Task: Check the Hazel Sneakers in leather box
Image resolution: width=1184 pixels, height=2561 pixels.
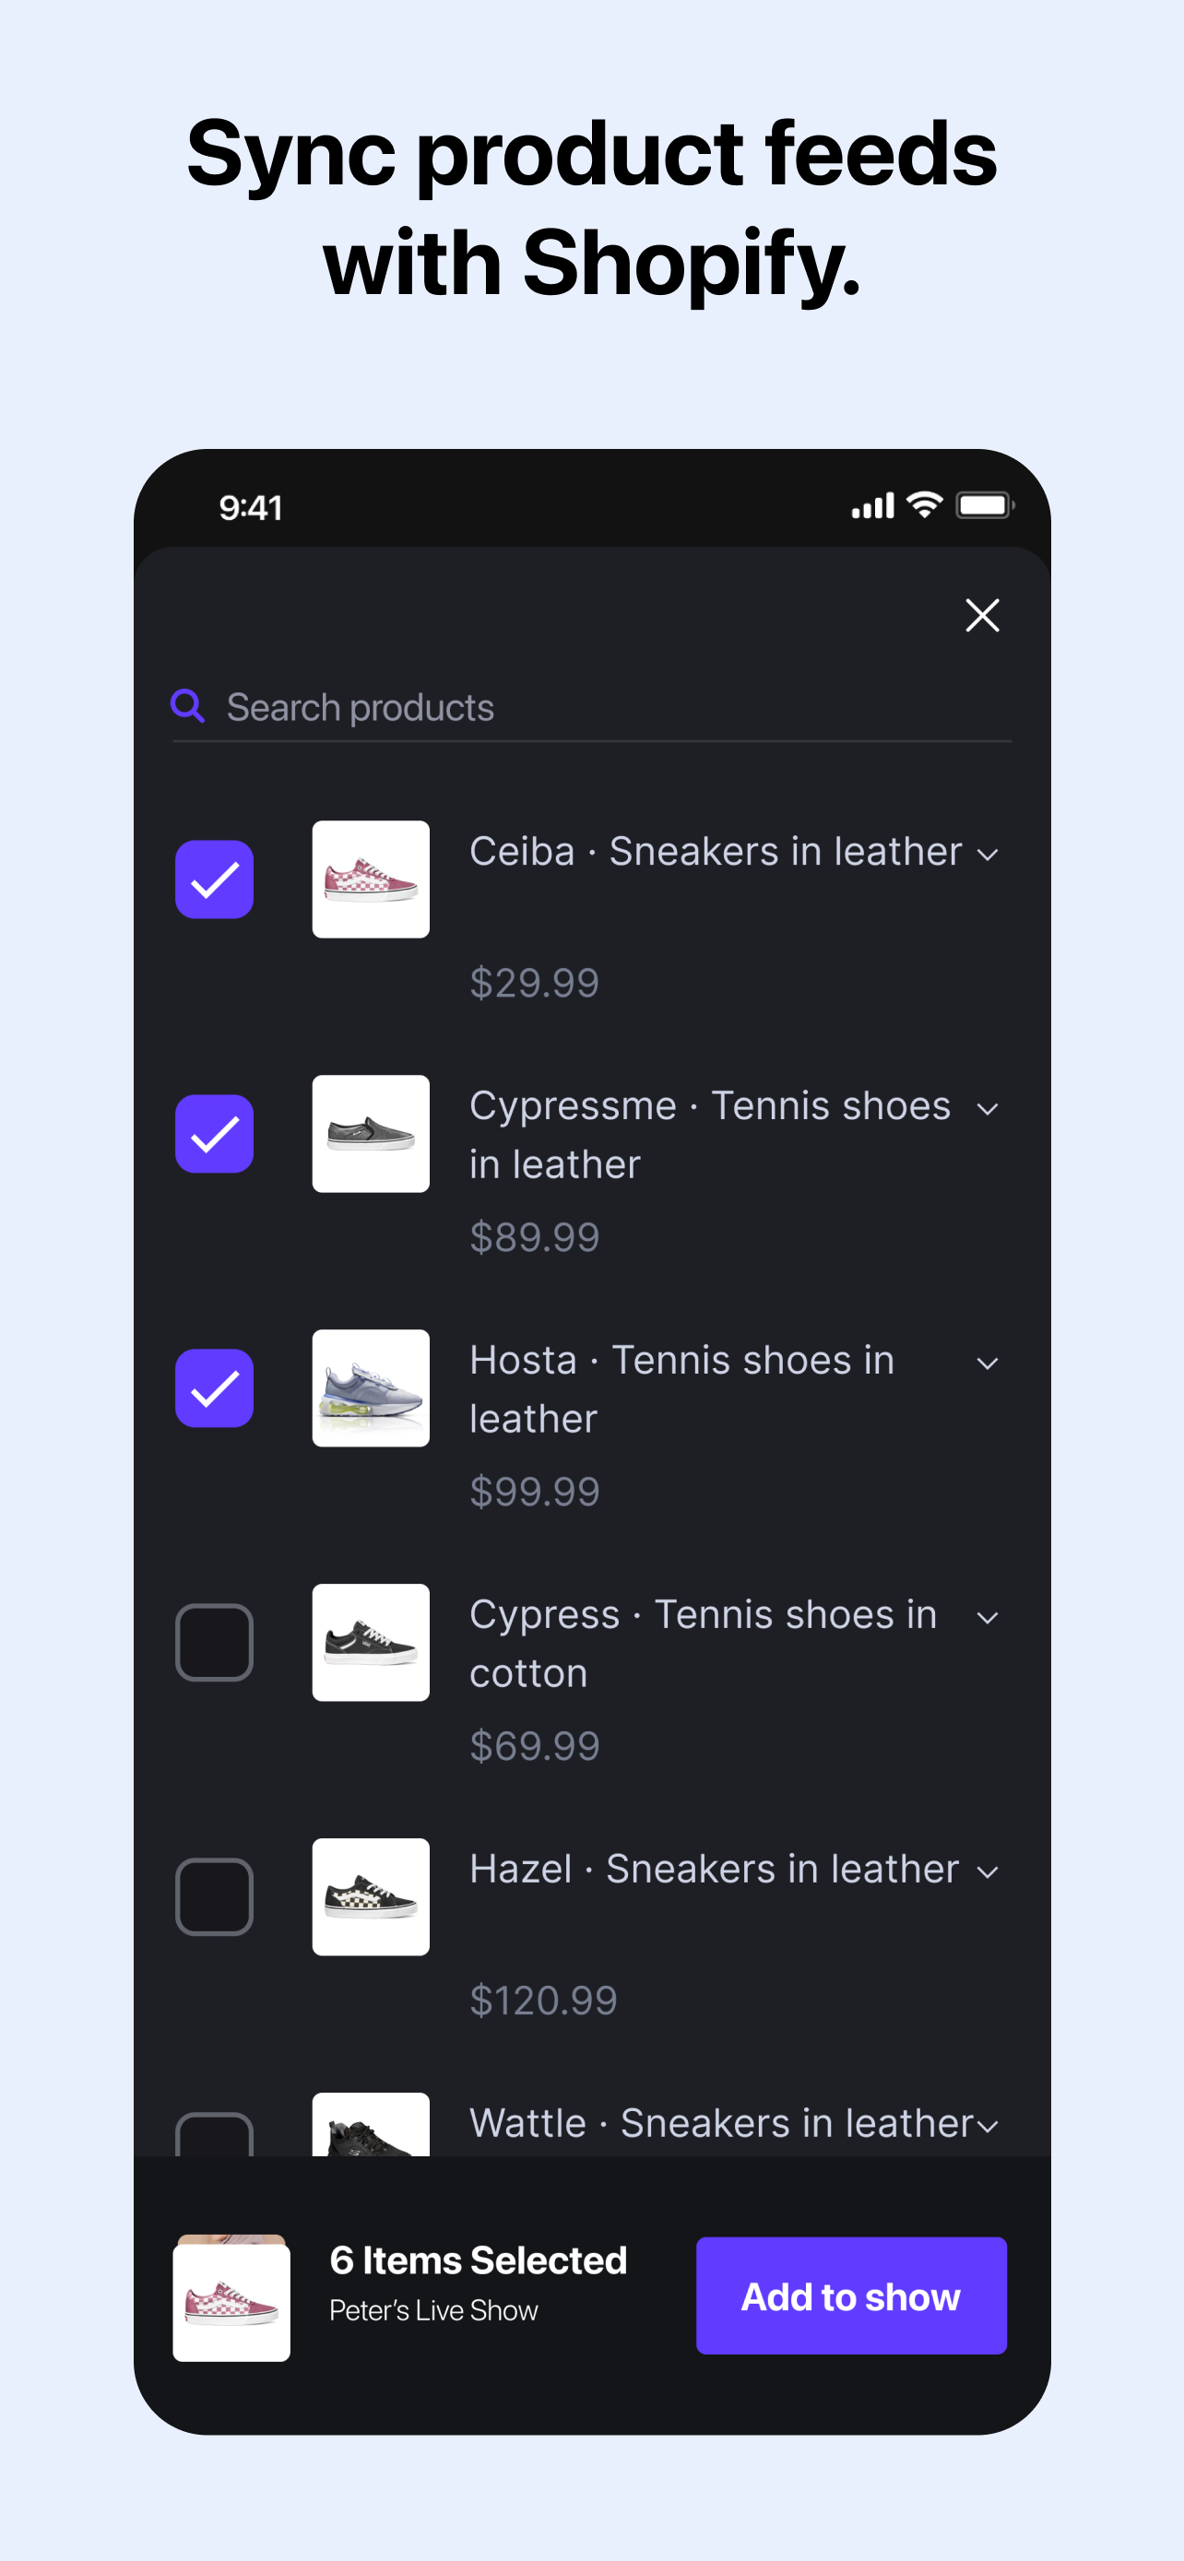Action: click(215, 1897)
